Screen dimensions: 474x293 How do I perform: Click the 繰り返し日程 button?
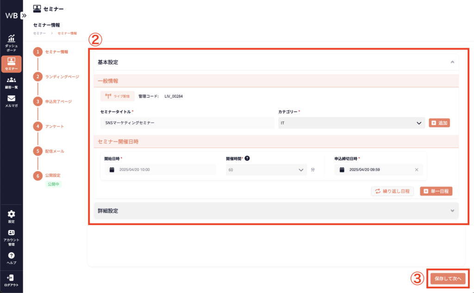[x=392, y=191]
